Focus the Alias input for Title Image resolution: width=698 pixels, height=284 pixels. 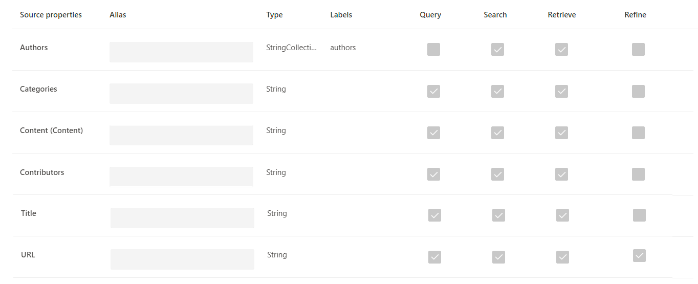click(x=182, y=218)
